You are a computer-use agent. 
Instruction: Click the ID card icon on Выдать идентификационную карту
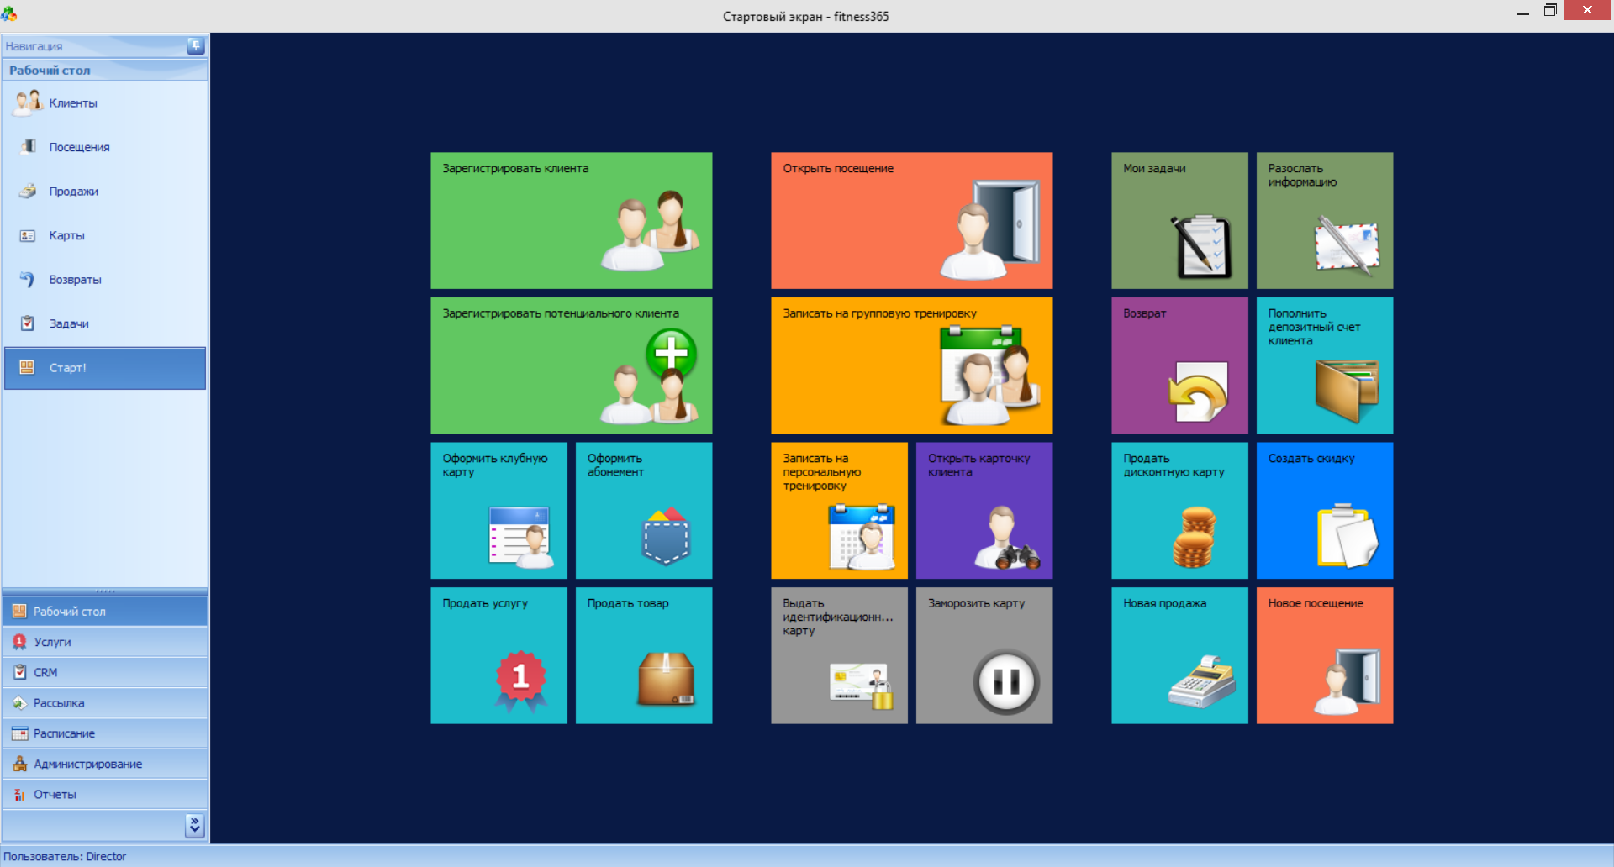pyautogui.click(x=861, y=686)
